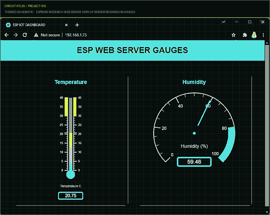Viewport: 270px width, 215px height.
Task: Click the 20 mark on humidity gauge
Action: click(164, 128)
